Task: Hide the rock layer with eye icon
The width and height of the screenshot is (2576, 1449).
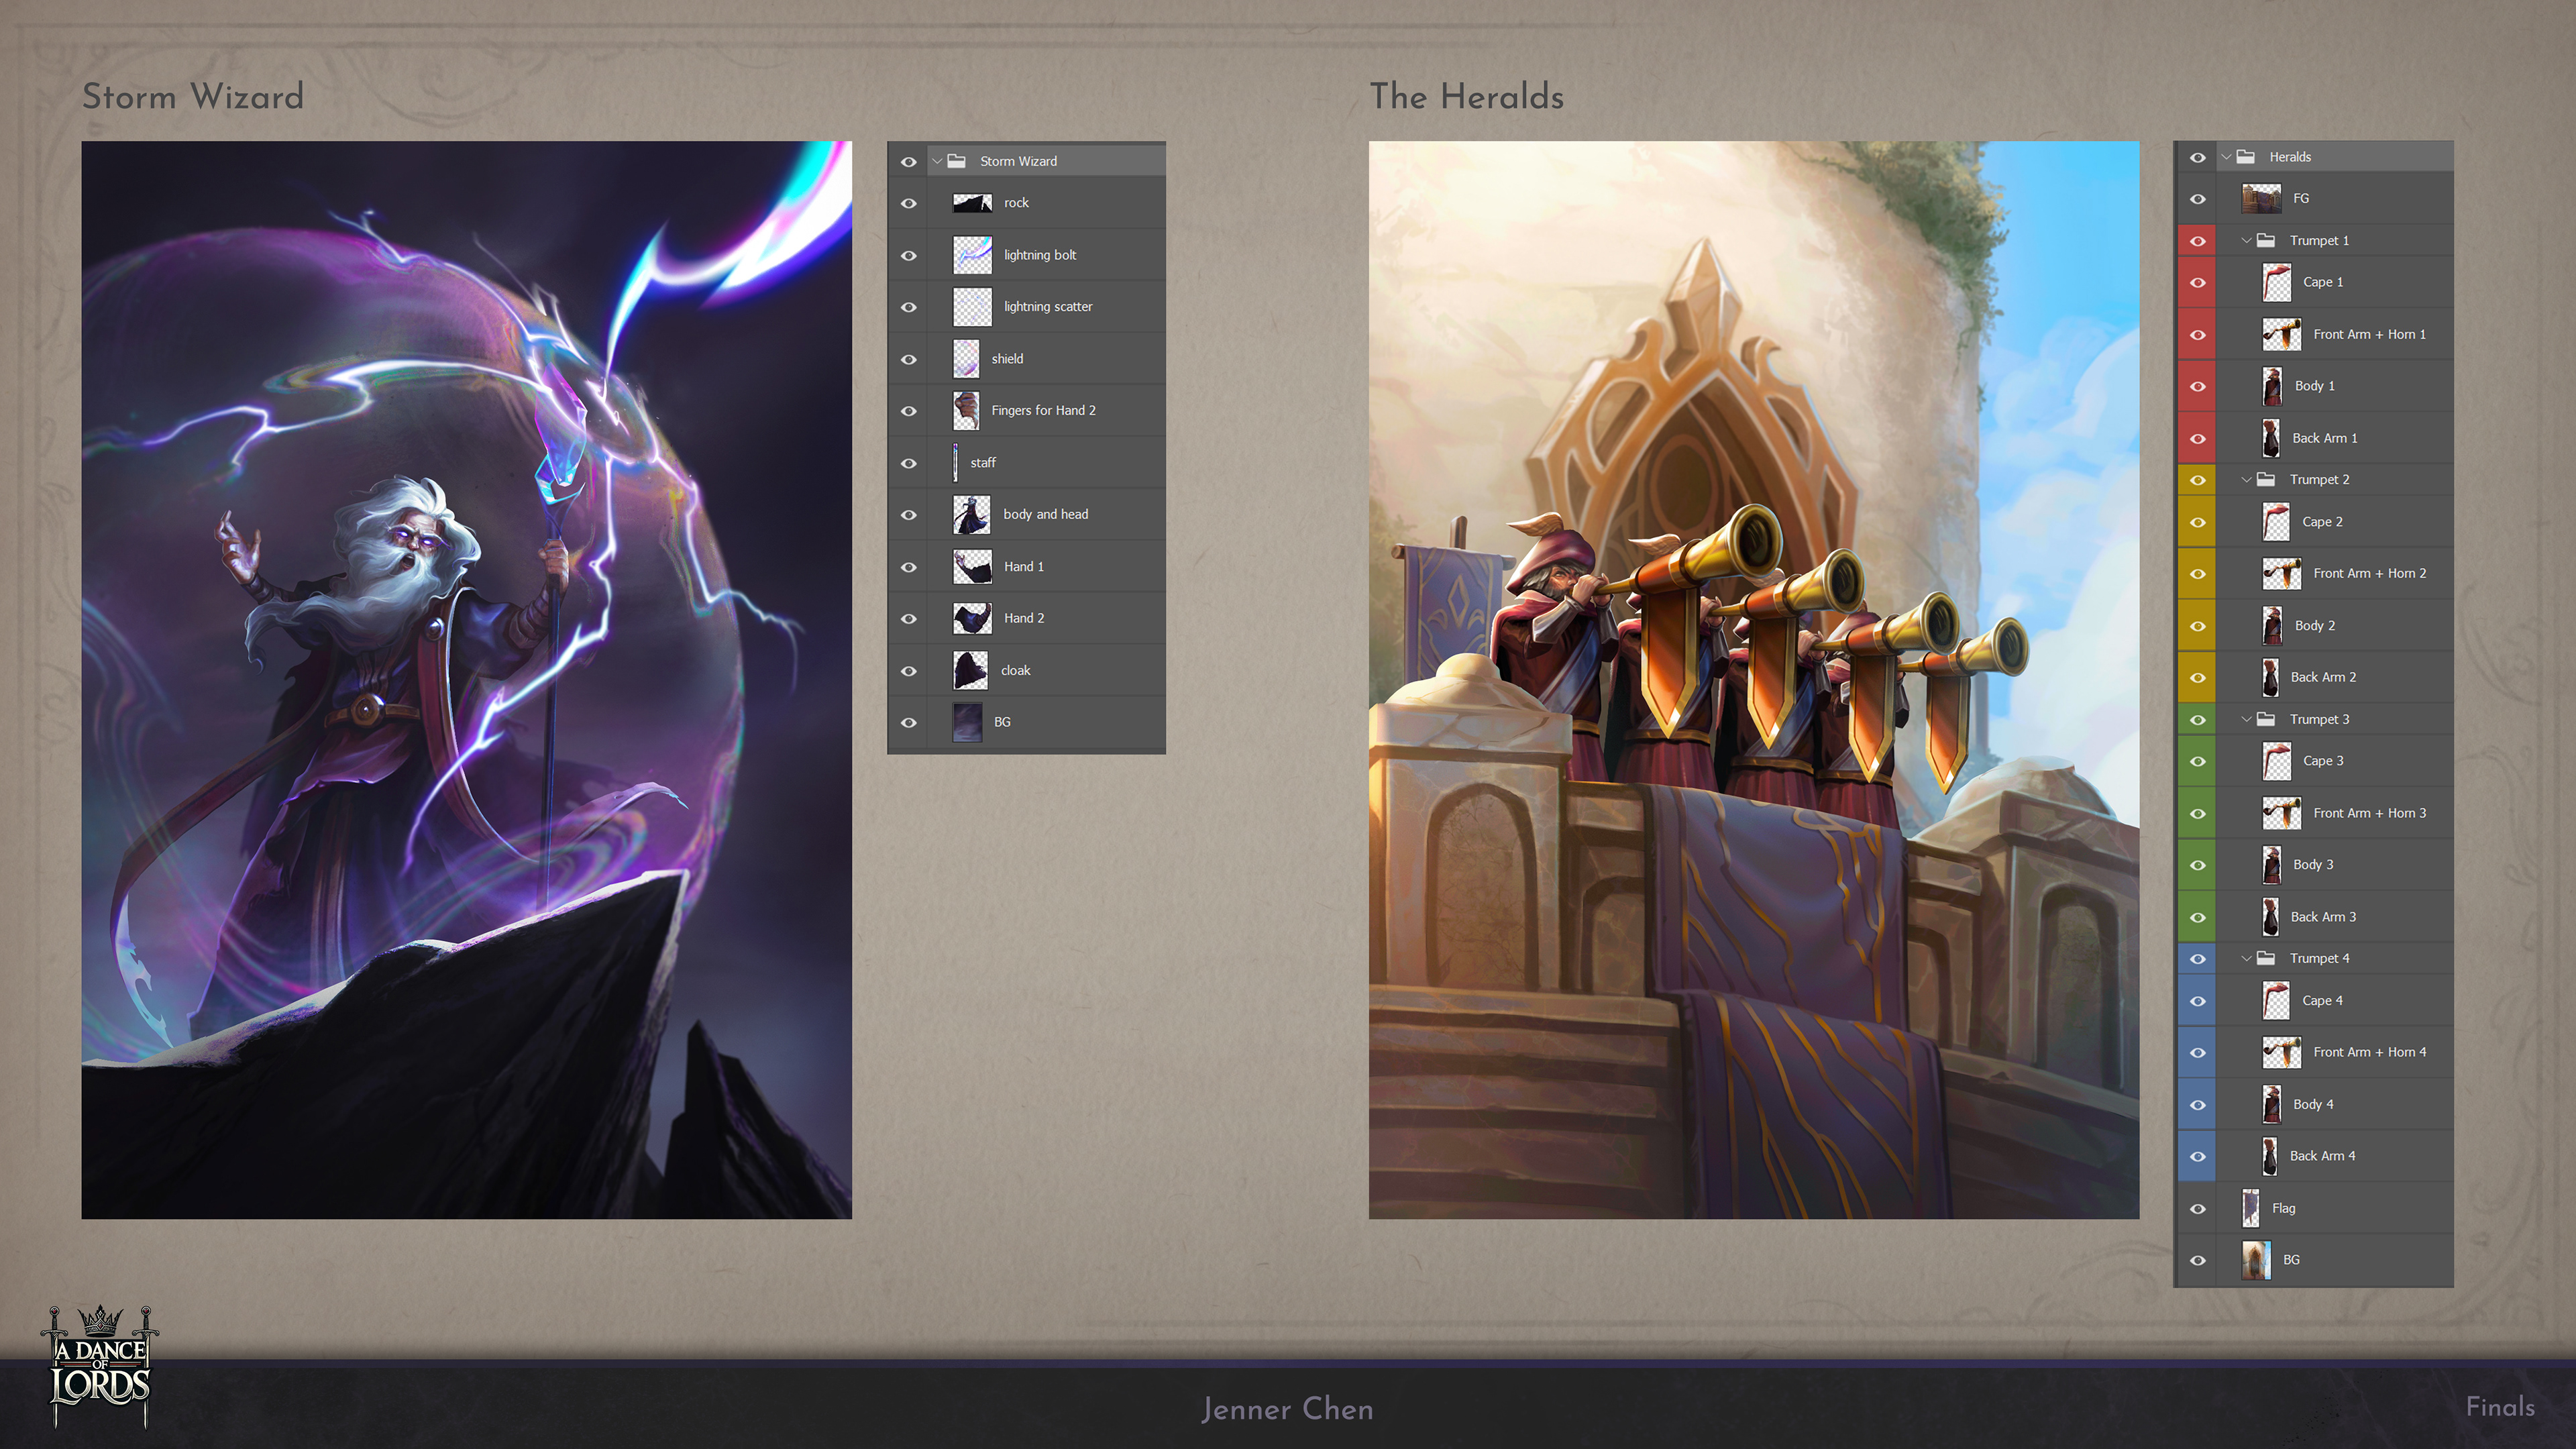Action: click(x=908, y=203)
